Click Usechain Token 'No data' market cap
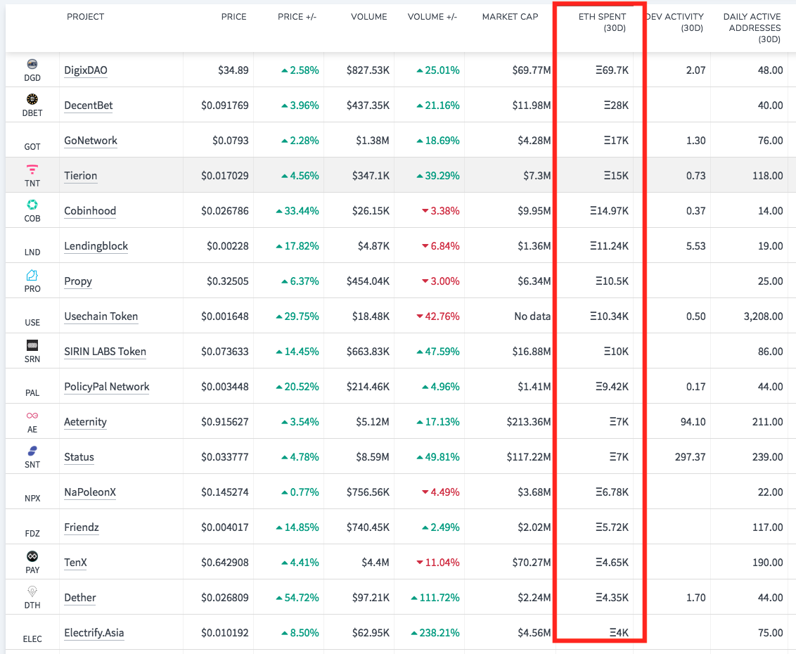 point(532,316)
